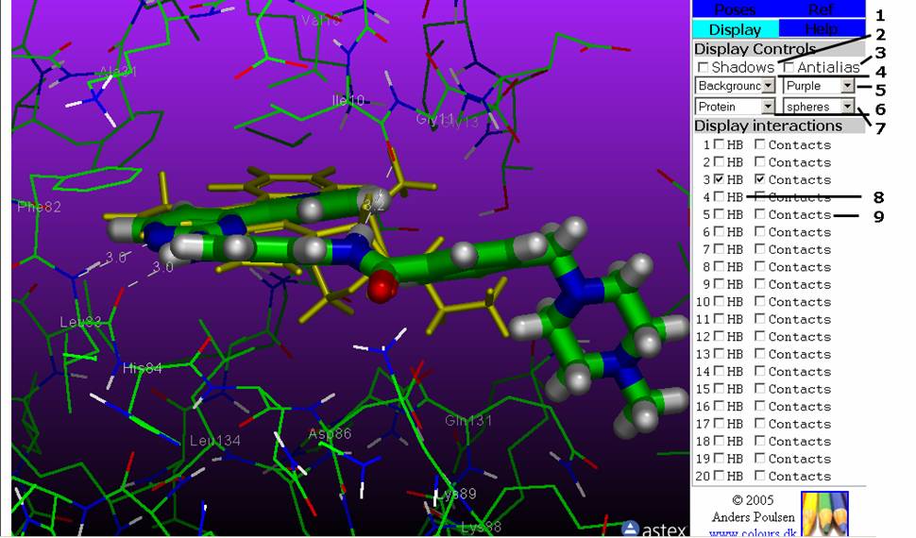This screenshot has width=916, height=538.
Task: Check Contacts box for pose 13
Action: [x=759, y=353]
